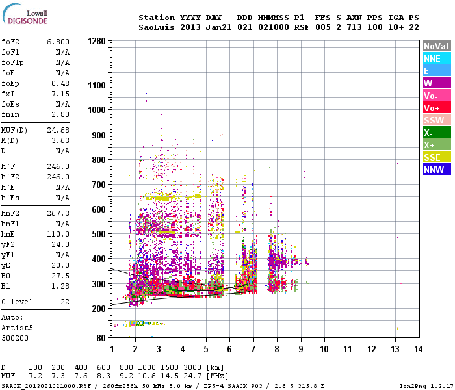Choose the NNW blue legend swatch
455x390 pixels.
437,169
